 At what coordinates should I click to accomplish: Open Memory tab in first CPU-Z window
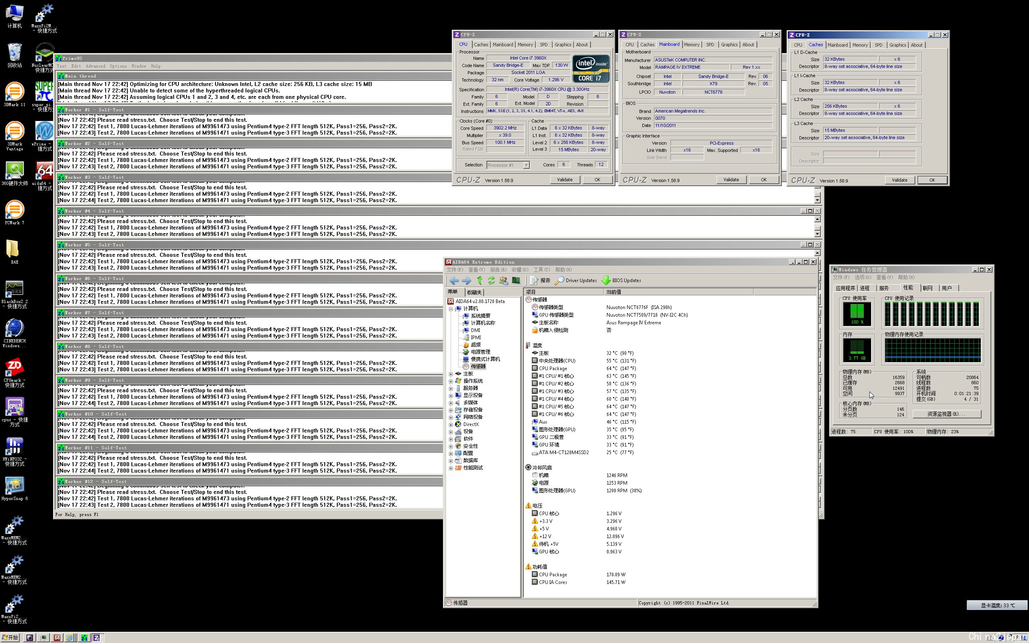point(525,45)
